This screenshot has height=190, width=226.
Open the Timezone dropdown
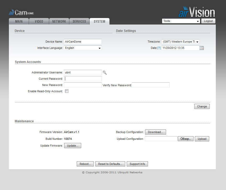tap(180, 42)
